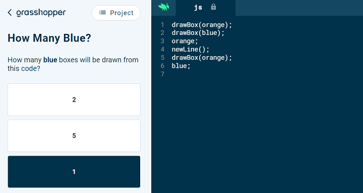This screenshot has width=363, height=193.
Task: Choose answer 1
Action: [x=74, y=172]
